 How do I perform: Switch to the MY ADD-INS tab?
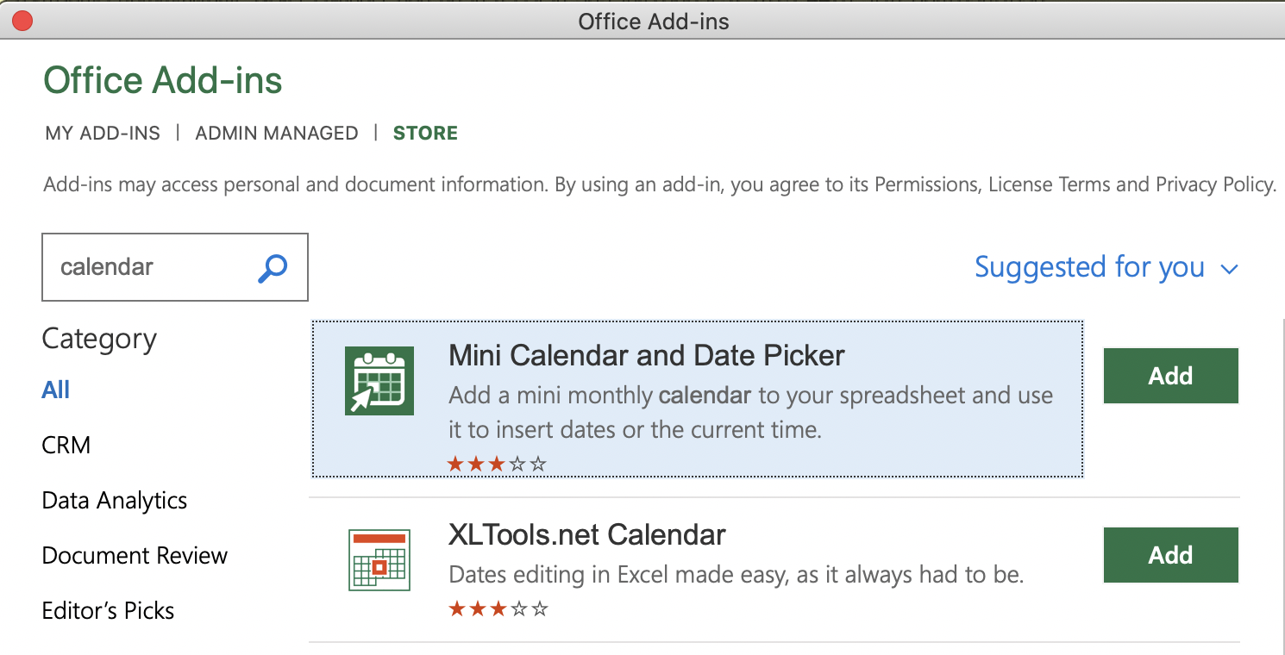tap(103, 133)
